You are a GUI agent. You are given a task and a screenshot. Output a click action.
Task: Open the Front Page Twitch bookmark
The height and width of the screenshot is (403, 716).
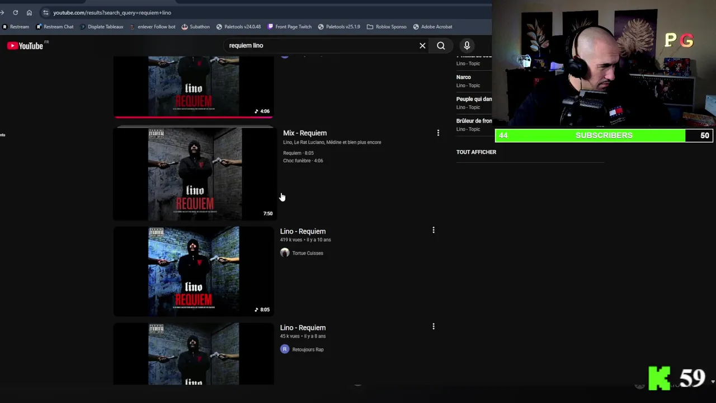click(290, 26)
